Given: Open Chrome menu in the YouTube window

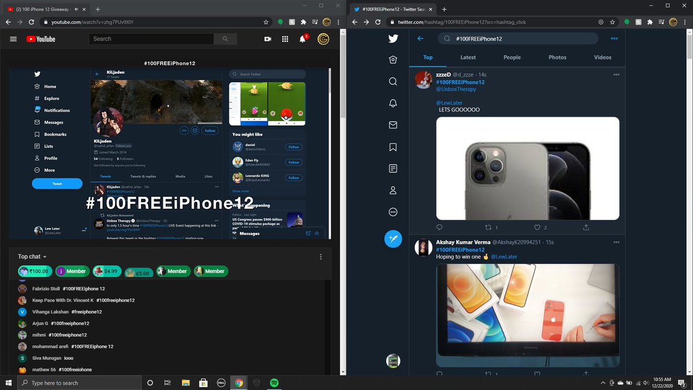Looking at the screenshot, I should point(338,22).
